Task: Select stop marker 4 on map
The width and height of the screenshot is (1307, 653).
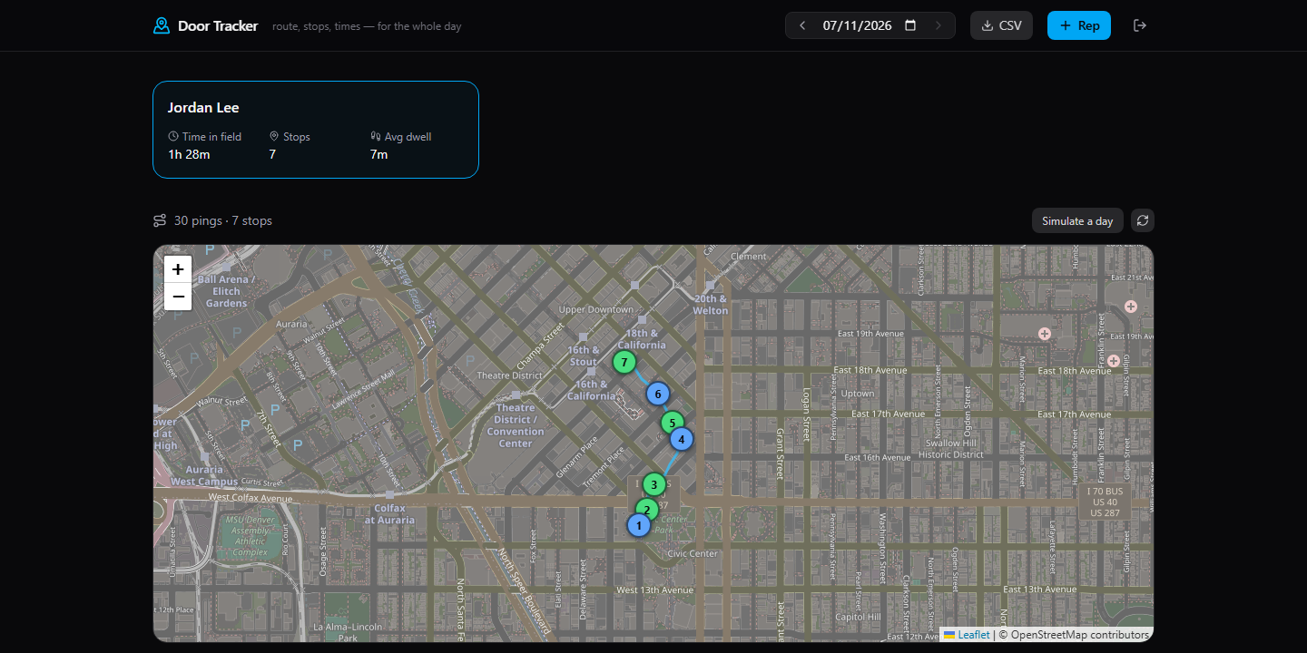Action: pos(682,439)
